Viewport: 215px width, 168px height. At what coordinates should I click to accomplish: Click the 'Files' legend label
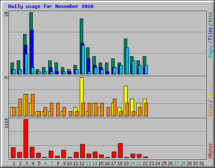tap(210, 33)
